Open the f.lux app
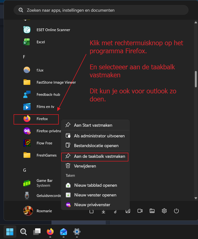Viewport: 198px width, 239px height. [33, 70]
